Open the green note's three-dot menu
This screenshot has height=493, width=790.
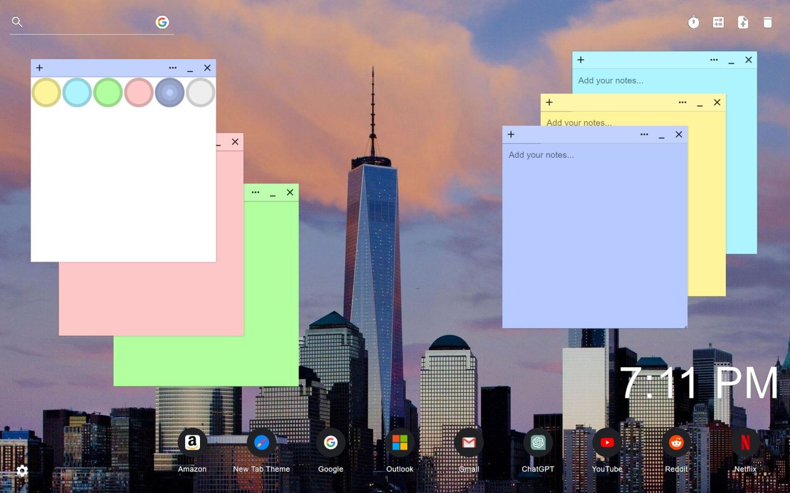coord(256,192)
